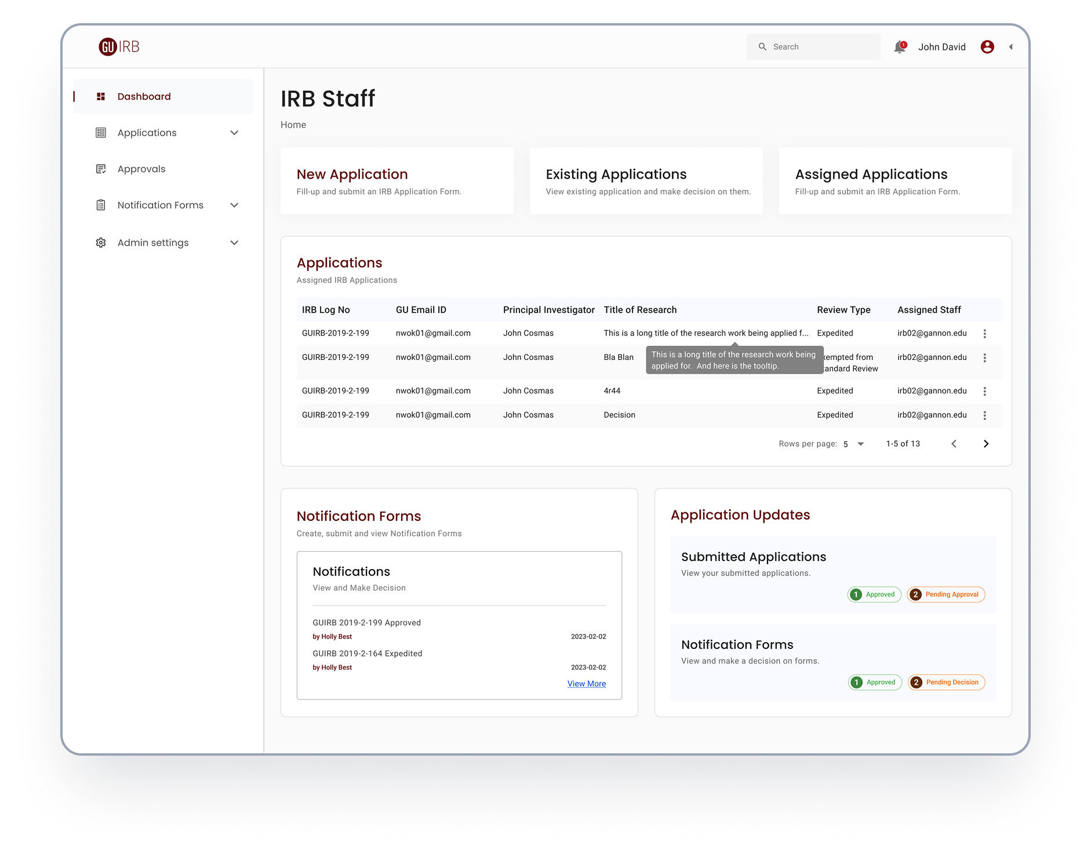The width and height of the screenshot is (1091, 853).
Task: Open Submitted Applications update card
Action: point(833,575)
